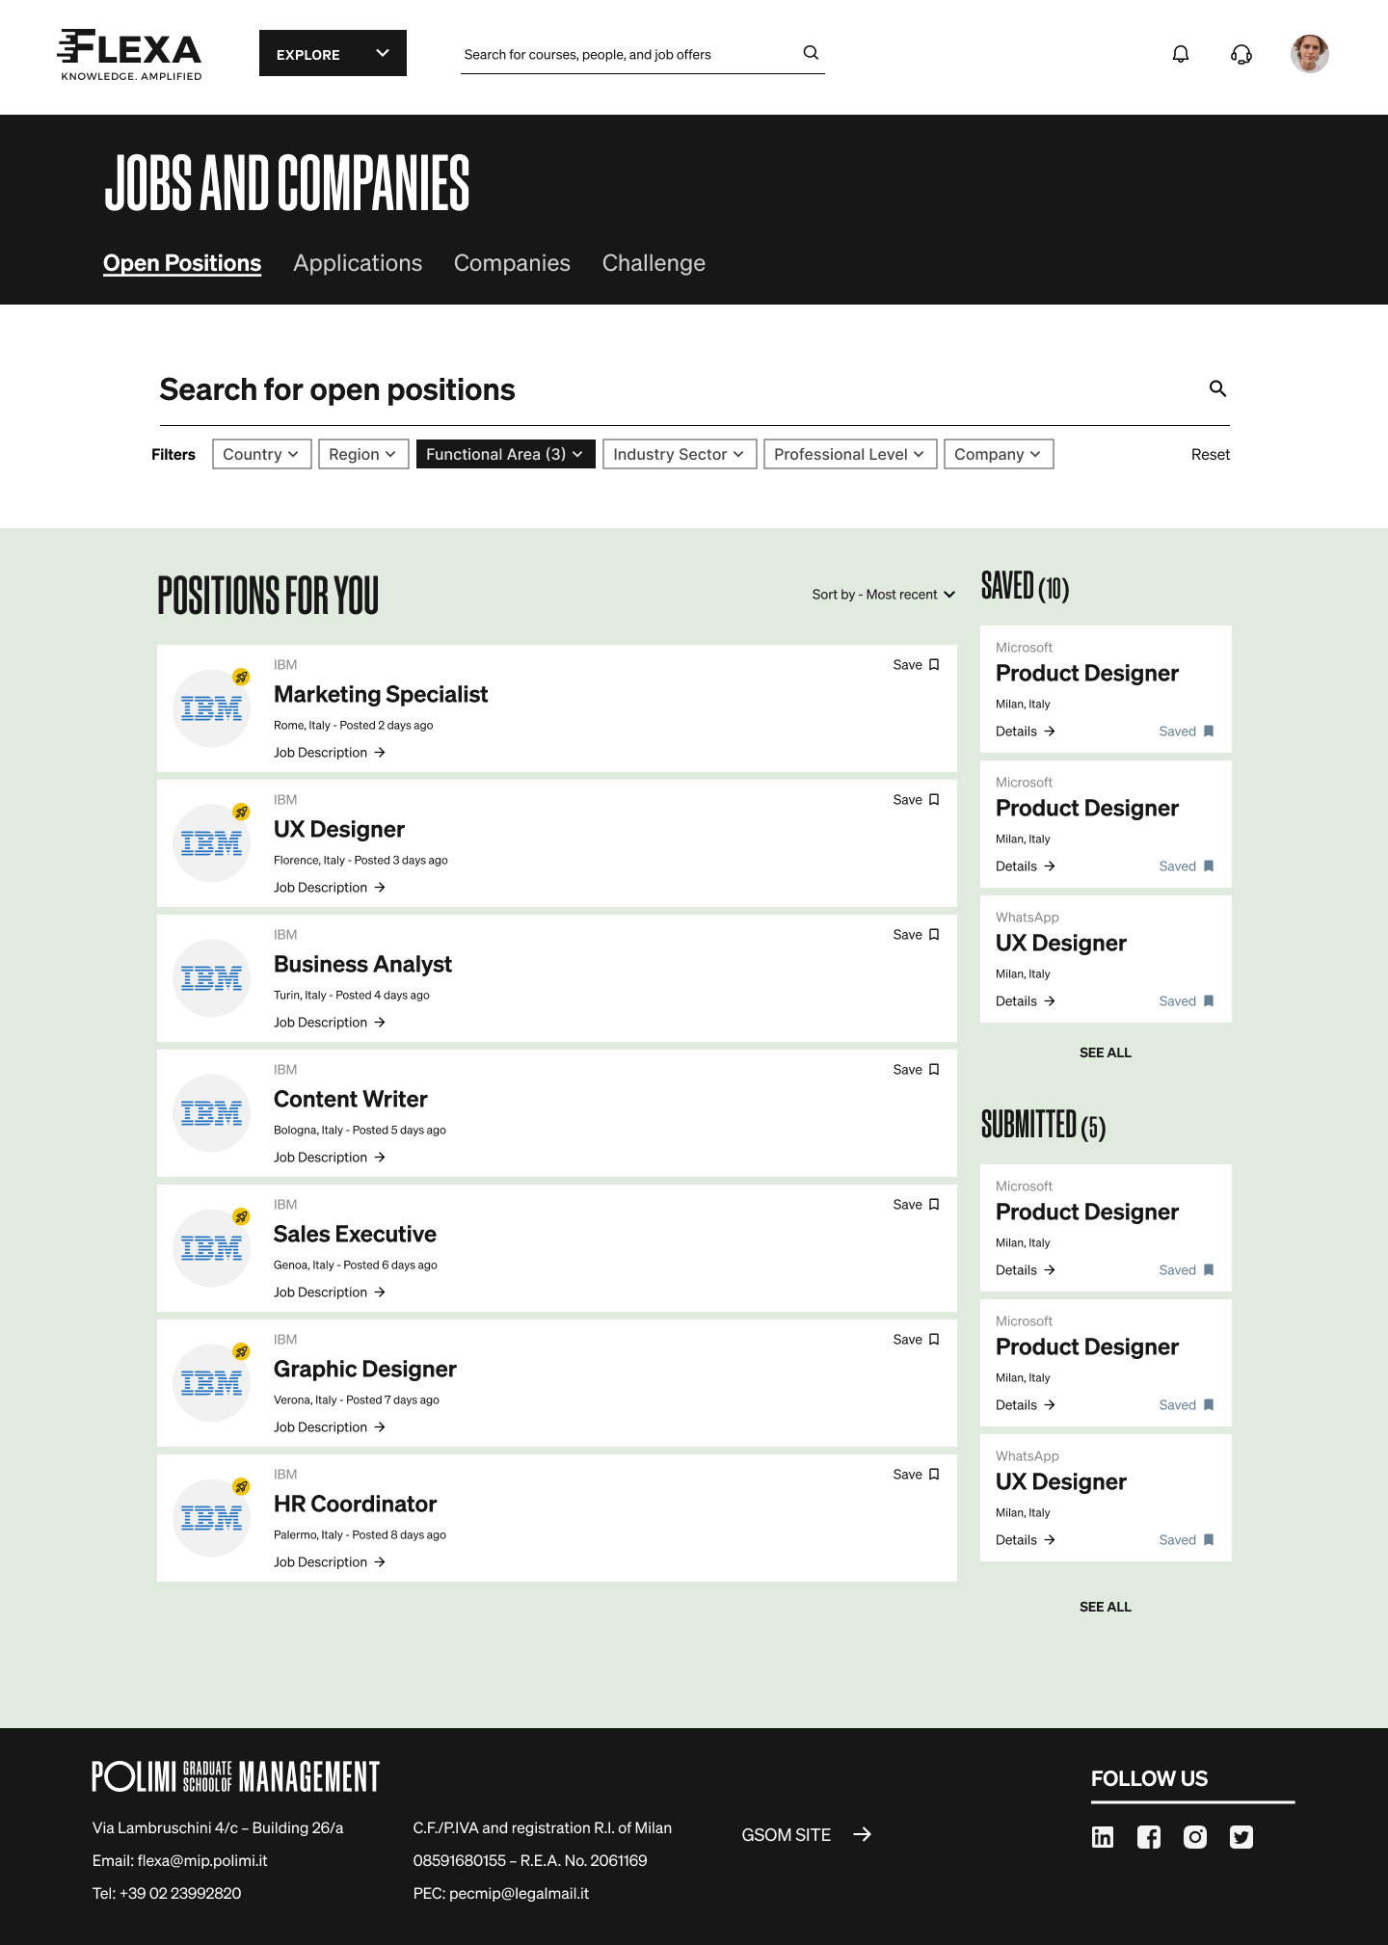Unsave WhatsApp UX Designer in the Saved list

[x=1187, y=1001]
